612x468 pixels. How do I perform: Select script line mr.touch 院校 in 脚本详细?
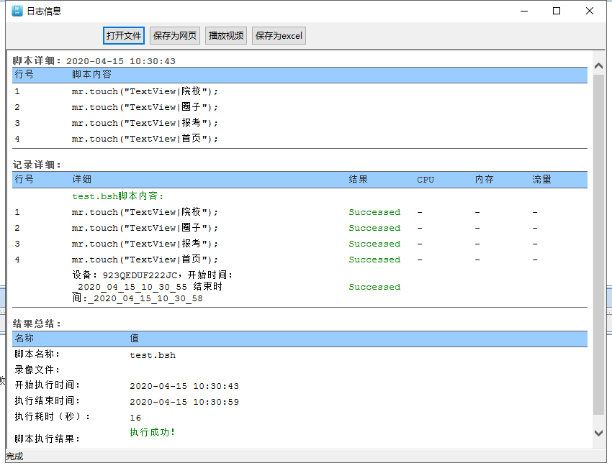(x=145, y=92)
